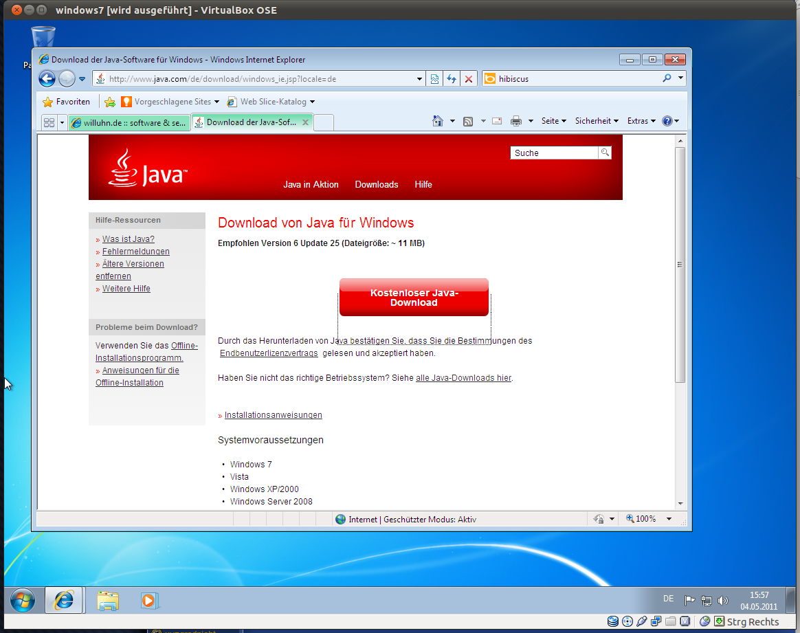Open the search provider options dropdown
This screenshot has height=633, width=800.
pyautogui.click(x=680, y=78)
